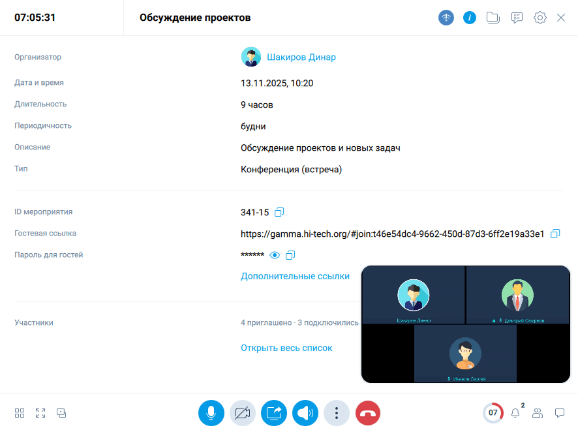This screenshot has width=578, height=430.
Task: Open the more options menu
Action: [x=336, y=412]
